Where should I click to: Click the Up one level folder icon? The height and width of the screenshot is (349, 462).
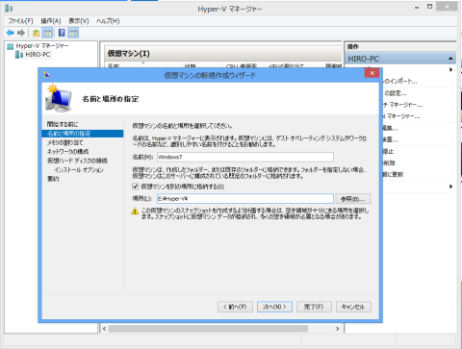pyautogui.click(x=36, y=33)
